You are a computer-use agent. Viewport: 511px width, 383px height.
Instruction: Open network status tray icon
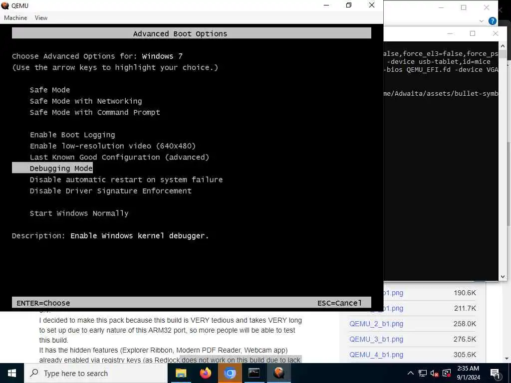click(x=423, y=373)
